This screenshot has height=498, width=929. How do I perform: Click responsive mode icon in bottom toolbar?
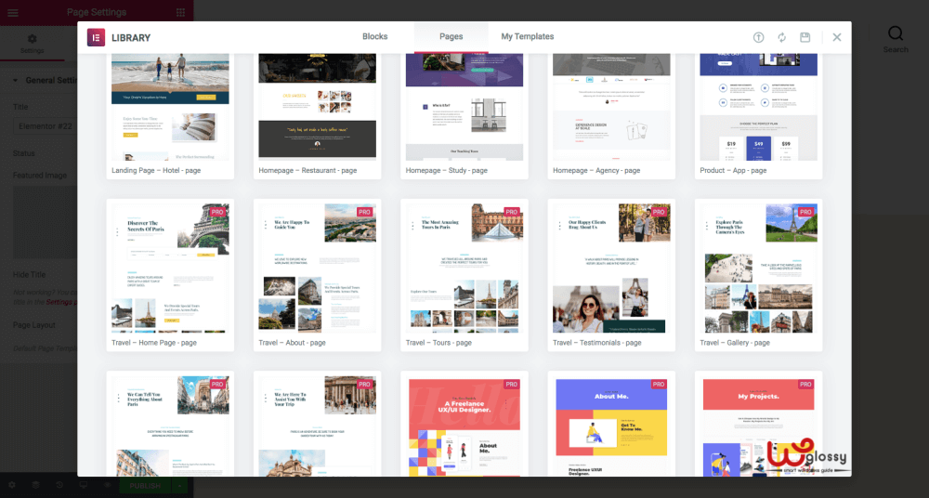(84, 485)
